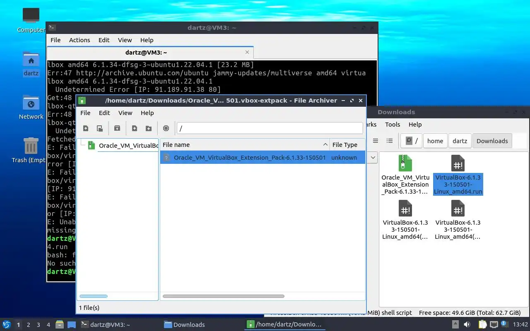Click File Type column header
Image resolution: width=530 pixels, height=331 pixels.
tap(347, 144)
